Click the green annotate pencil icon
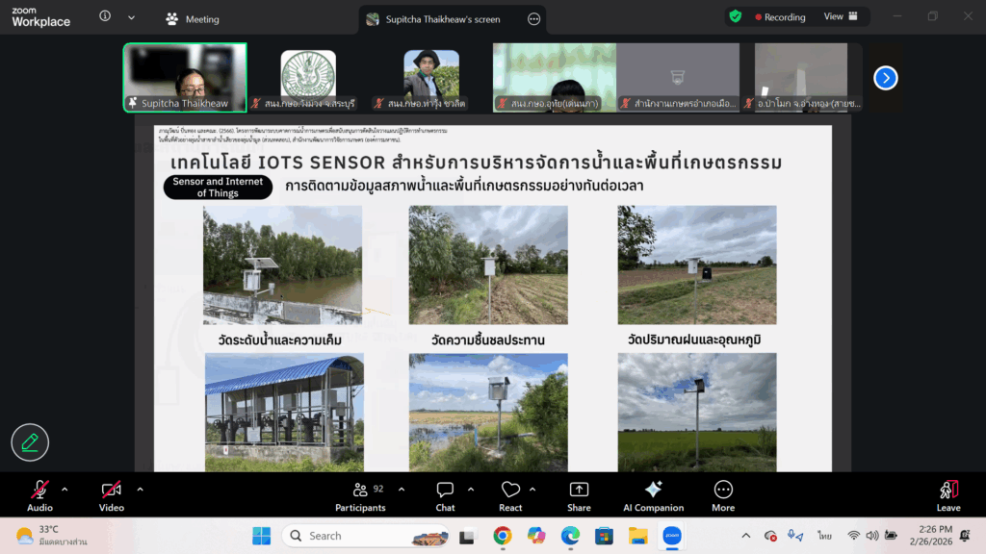 coord(30,442)
